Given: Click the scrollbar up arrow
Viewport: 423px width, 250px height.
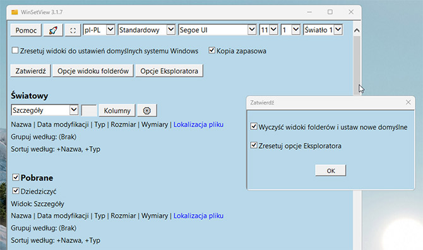Looking at the screenshot, I should click(357, 30).
